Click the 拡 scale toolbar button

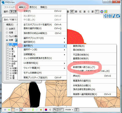click(80, 12)
